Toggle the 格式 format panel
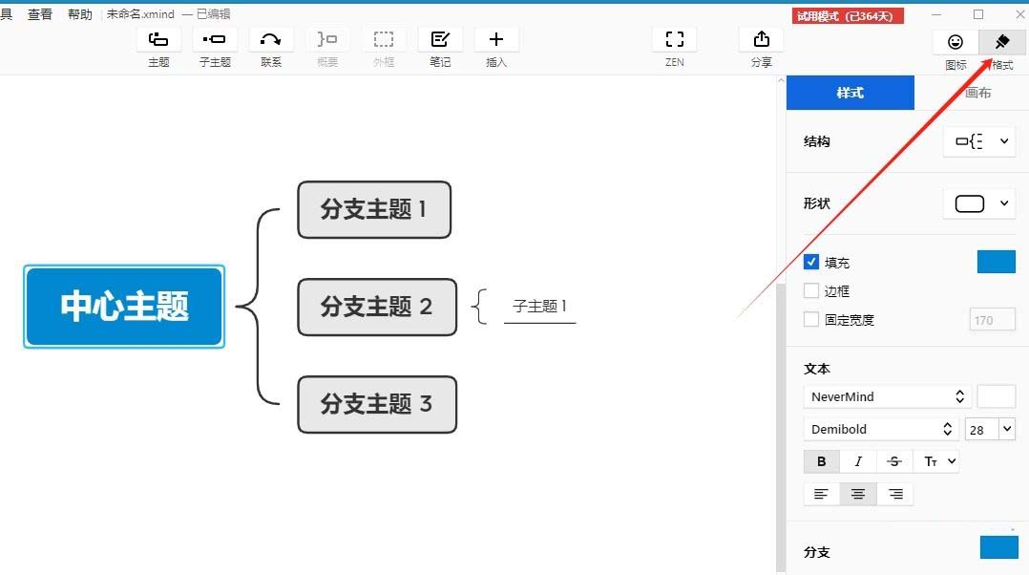1029x575 pixels. (x=1002, y=43)
